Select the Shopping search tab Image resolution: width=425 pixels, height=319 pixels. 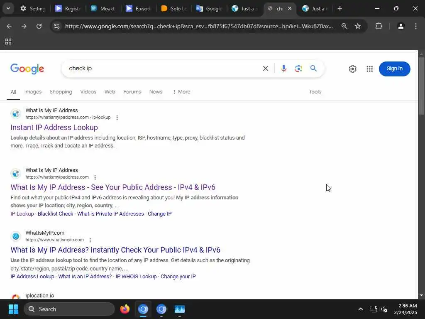(61, 92)
